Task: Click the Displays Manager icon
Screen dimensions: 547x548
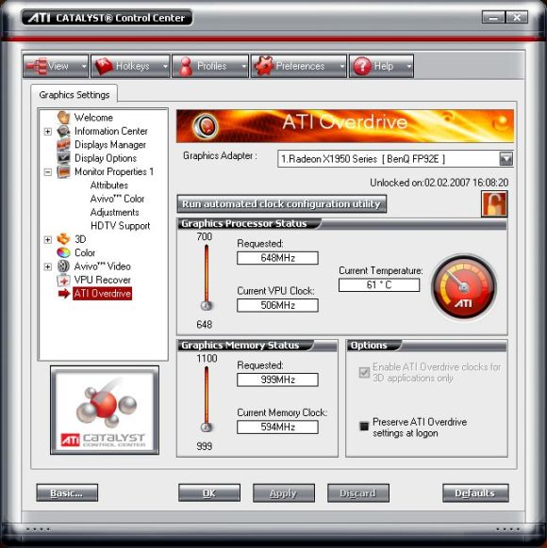Action: (64, 144)
